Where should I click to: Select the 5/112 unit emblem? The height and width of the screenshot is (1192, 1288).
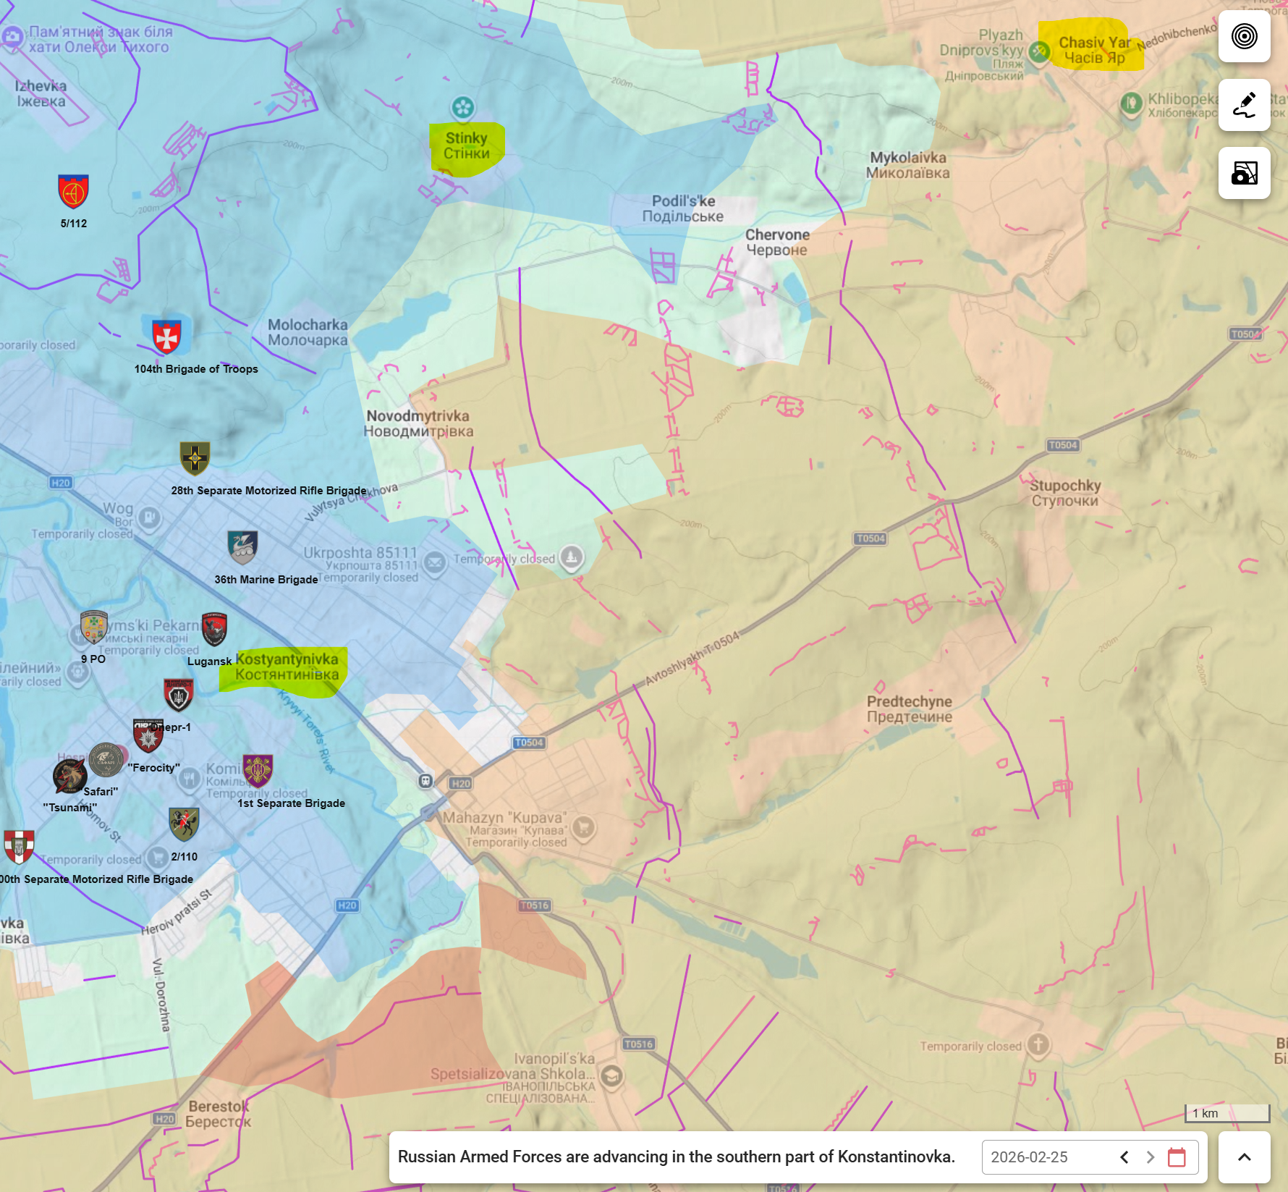(73, 192)
